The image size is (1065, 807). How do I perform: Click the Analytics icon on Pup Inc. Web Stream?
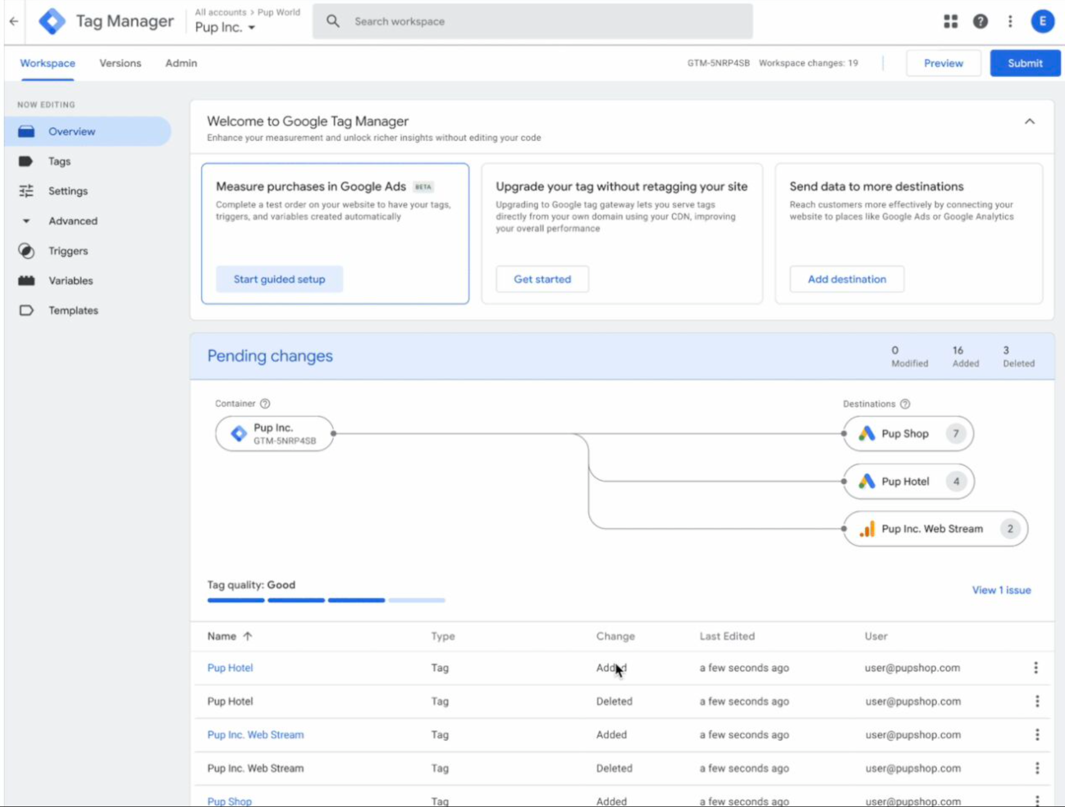click(867, 529)
